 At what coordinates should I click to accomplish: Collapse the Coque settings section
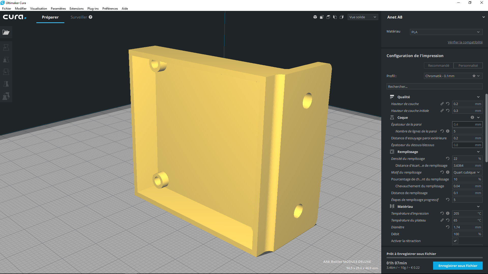(x=478, y=117)
